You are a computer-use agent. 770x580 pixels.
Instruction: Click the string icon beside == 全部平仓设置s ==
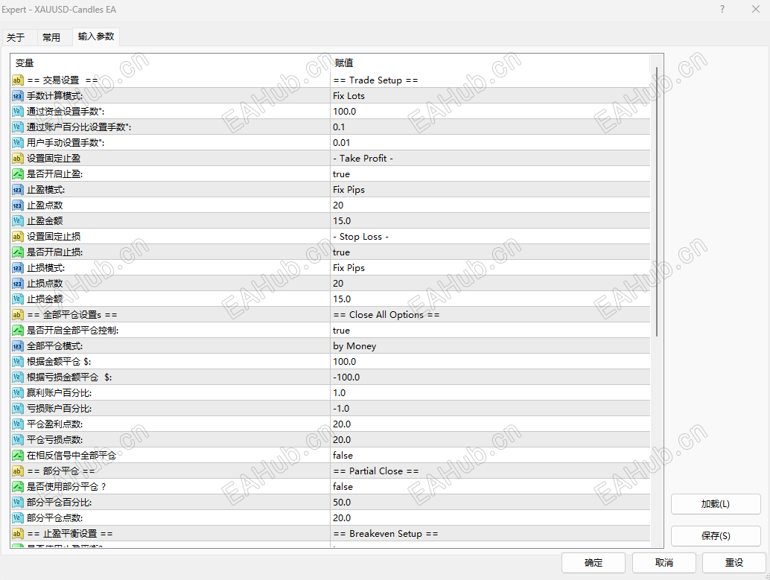(18, 315)
